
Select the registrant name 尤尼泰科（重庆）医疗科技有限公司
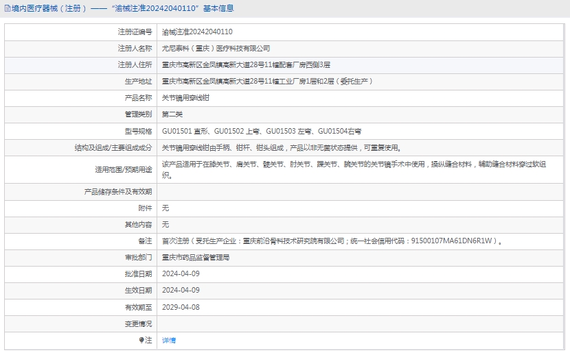[216, 49]
